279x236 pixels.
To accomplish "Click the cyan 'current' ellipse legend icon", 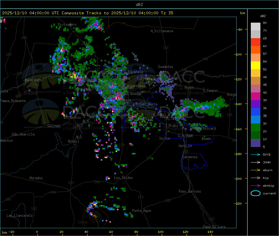I will pyautogui.click(x=255, y=193).
